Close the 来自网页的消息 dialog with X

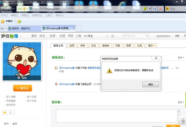coord(156,58)
